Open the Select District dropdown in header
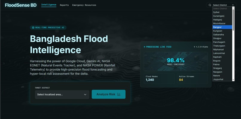The image size is (241, 119). [223, 5]
